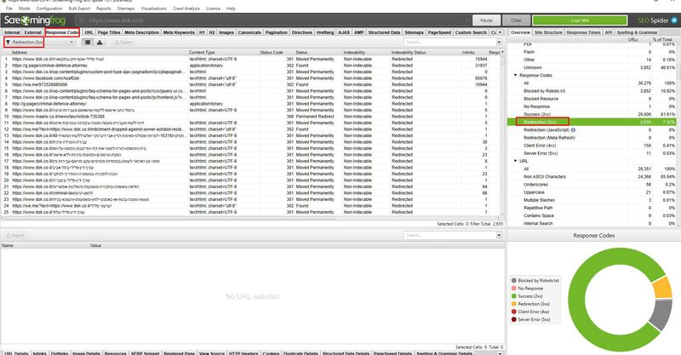Open the Help menu

[231, 9]
